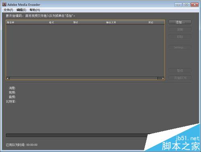The height and width of the screenshot is (152, 201).
Task: Click the queue scrollbar left arrow
Action: point(8,78)
